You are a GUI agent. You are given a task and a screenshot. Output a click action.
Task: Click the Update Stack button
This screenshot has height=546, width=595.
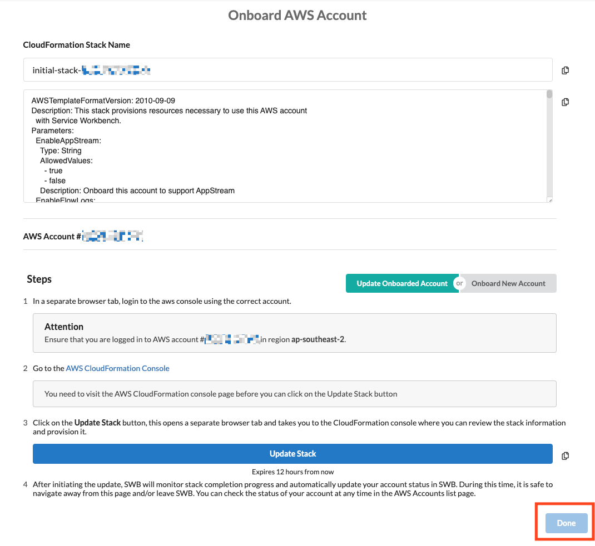pos(292,454)
